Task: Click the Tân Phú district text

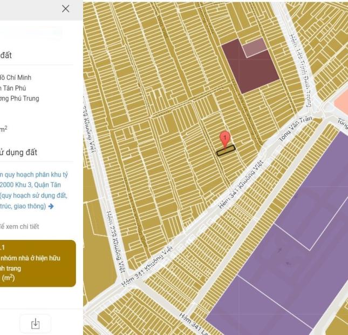Action: coord(13,88)
